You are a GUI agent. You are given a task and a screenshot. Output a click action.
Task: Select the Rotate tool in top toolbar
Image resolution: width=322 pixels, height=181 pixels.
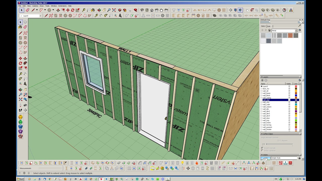(x=73, y=10)
